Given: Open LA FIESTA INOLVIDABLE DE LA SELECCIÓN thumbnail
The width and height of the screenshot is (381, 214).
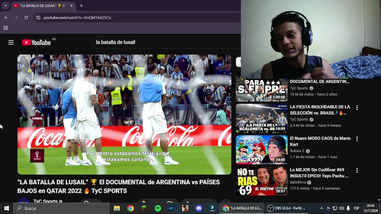Looking at the screenshot, I should coord(262,118).
